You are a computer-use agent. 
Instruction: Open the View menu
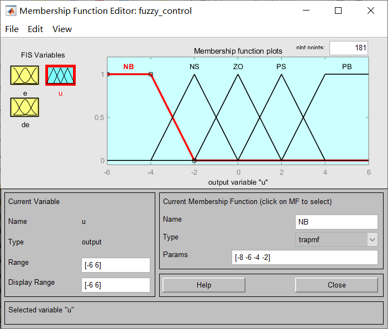coord(62,29)
